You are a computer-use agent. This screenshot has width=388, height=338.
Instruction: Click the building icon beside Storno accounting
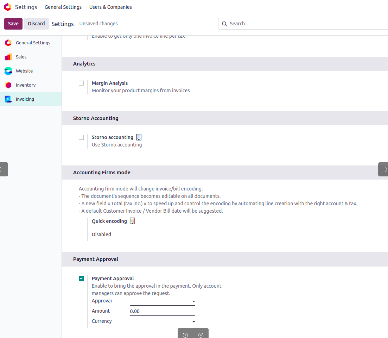pos(139,137)
